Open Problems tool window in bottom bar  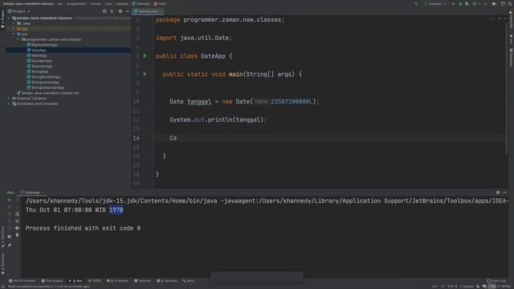118,281
